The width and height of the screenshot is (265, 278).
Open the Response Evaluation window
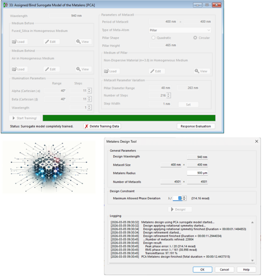(x=195, y=126)
